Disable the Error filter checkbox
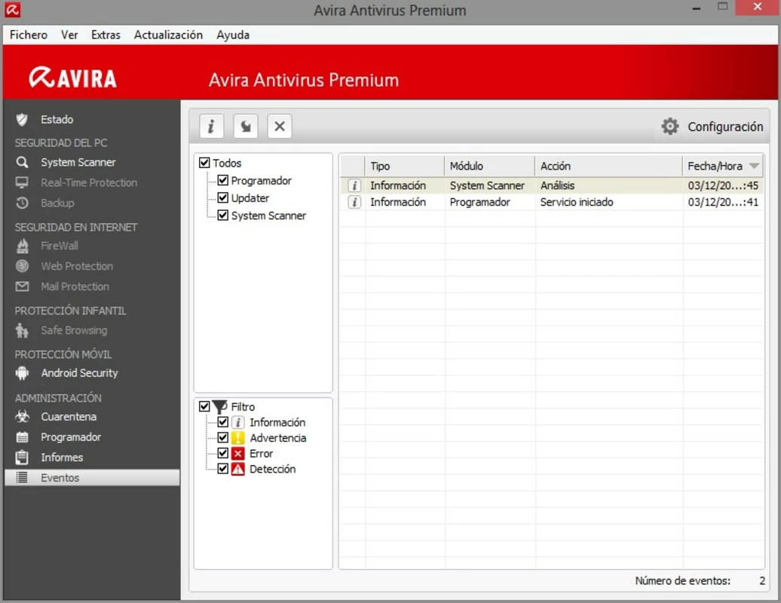Image resolution: width=781 pixels, height=603 pixels. tap(222, 453)
